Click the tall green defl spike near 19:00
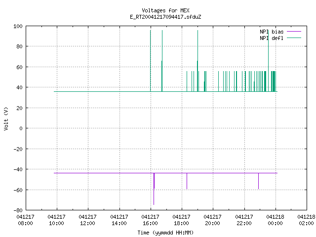This screenshot has height=237, width=316. (197, 60)
